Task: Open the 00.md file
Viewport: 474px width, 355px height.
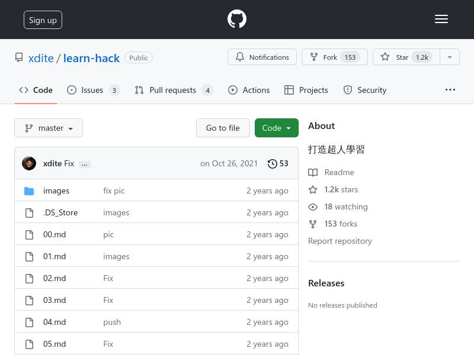Action: 55,234
